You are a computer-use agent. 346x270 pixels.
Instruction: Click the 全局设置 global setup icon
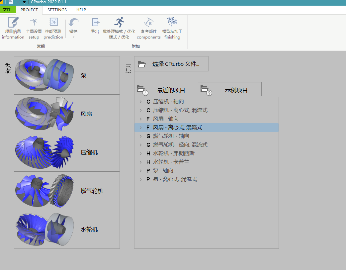34,23
